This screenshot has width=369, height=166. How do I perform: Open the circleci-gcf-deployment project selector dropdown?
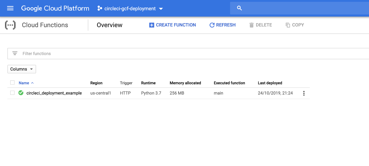click(130, 8)
